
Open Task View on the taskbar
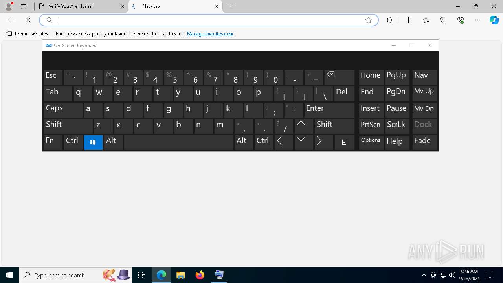[141, 275]
